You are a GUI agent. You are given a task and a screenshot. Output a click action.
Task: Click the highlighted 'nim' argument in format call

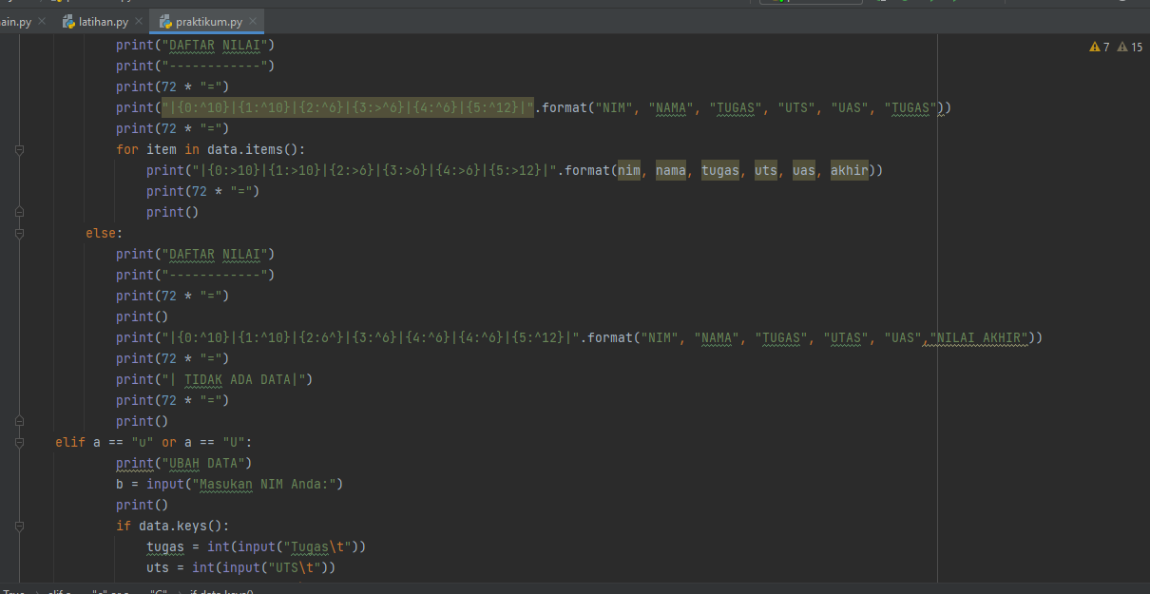coord(629,170)
